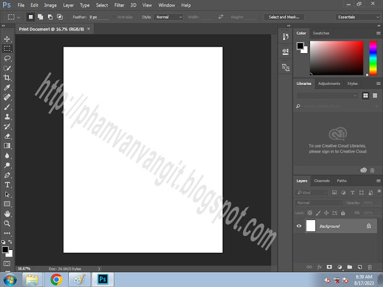The image size is (383, 287).
Task: Toggle Lock transparent pixels
Action: [x=310, y=213]
